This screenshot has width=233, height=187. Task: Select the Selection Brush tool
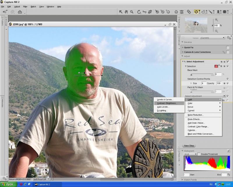tap(211, 12)
